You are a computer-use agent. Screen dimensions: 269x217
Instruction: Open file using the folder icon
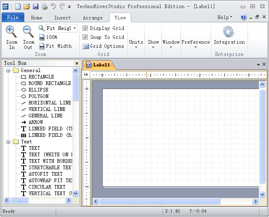point(27,6)
